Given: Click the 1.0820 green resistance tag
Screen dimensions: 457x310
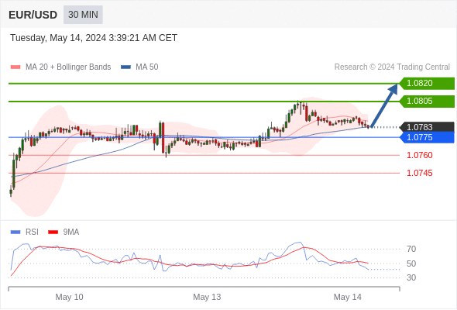Looking at the screenshot, I should pyautogui.click(x=427, y=84).
